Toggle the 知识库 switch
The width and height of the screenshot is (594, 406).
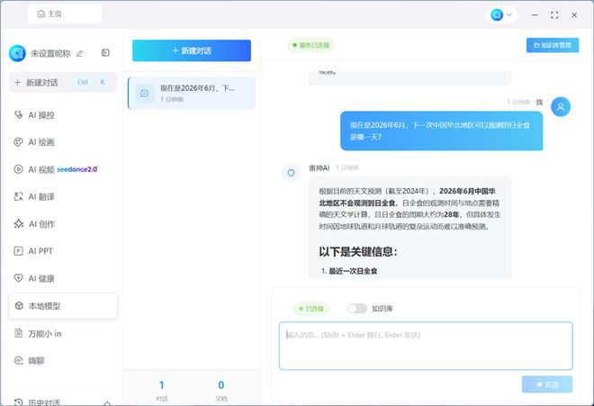(x=357, y=309)
